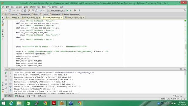Click the navigate Forward arrow icon
Image resolution: width=188 pixels, height=106 pixels.
click(44, 11)
